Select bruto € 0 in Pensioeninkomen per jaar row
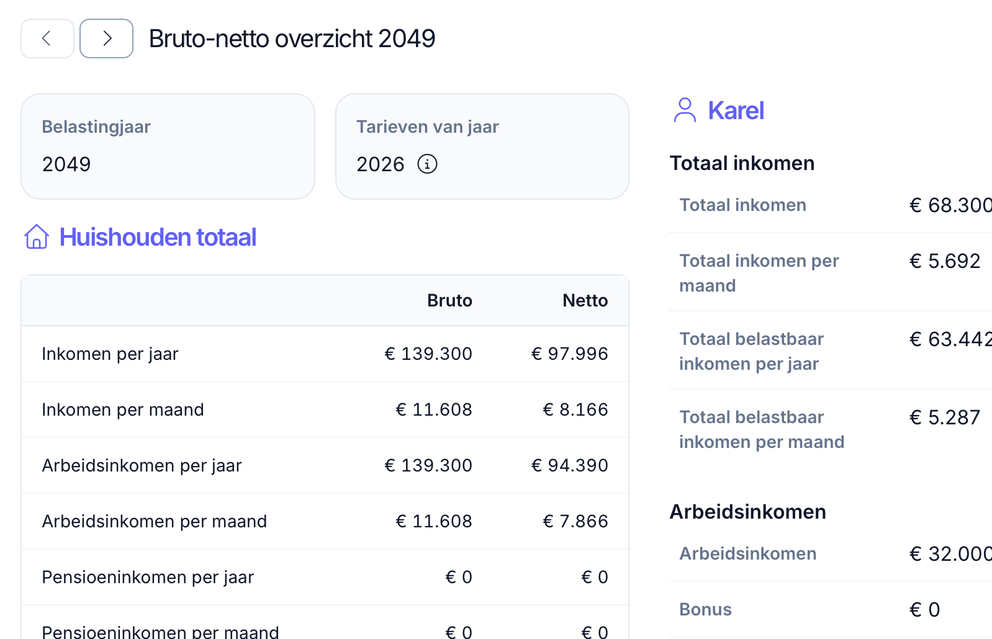992x639 pixels. click(459, 577)
